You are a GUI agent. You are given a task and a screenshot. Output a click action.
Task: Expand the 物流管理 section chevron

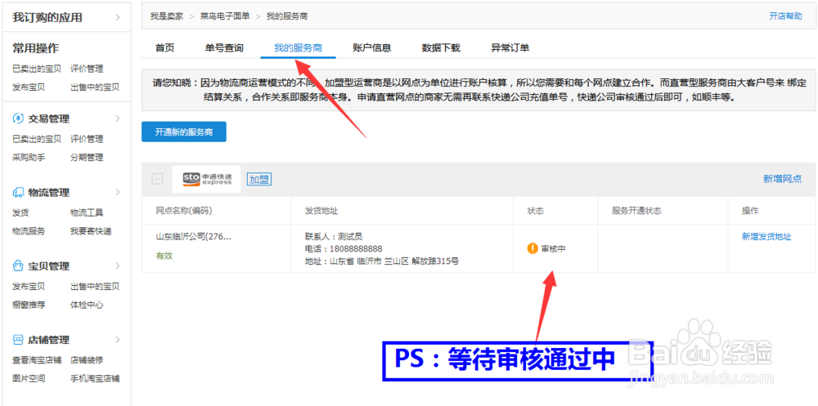117,192
